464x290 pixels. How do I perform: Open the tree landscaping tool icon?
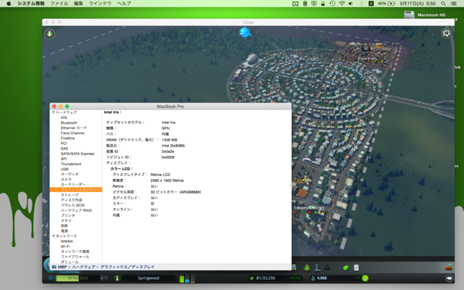[x=307, y=267]
